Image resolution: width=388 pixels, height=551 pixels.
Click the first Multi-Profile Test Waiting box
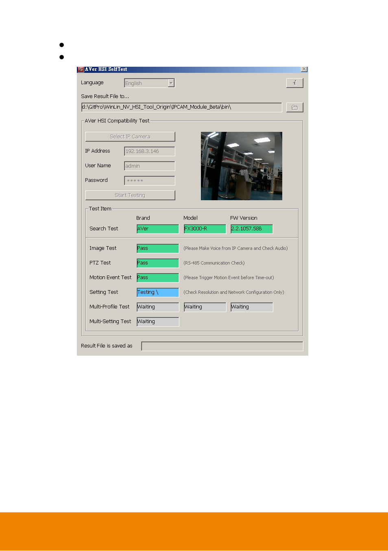point(158,307)
